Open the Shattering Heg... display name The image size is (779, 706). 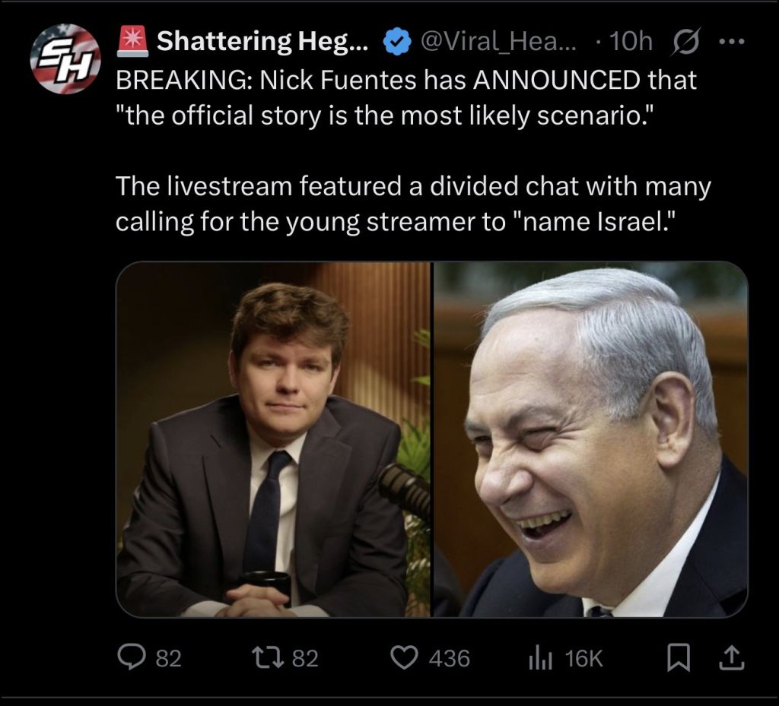click(262, 41)
